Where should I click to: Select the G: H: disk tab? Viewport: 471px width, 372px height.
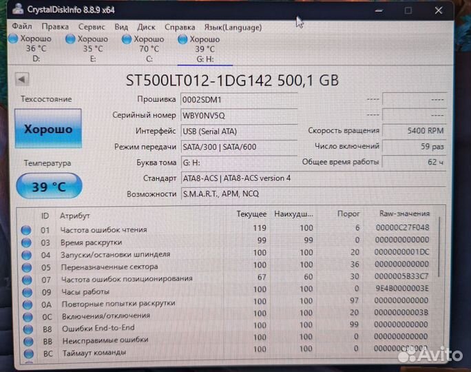[x=205, y=49]
